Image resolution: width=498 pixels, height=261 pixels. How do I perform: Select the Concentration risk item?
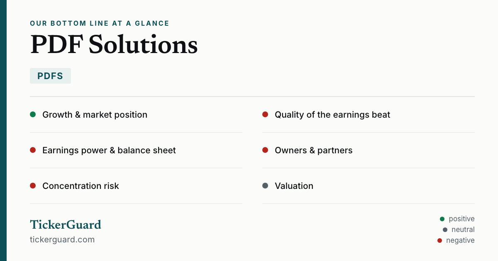click(x=136, y=186)
